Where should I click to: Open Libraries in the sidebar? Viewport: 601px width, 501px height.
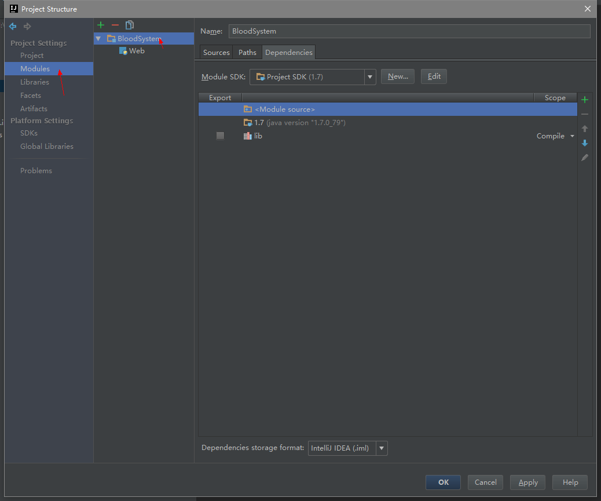[x=35, y=82]
